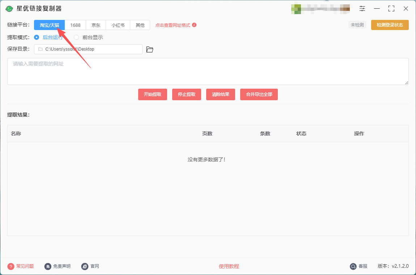The width and height of the screenshot is (416, 275).
Task: Click 合并导出全部 button
Action: coord(259,94)
